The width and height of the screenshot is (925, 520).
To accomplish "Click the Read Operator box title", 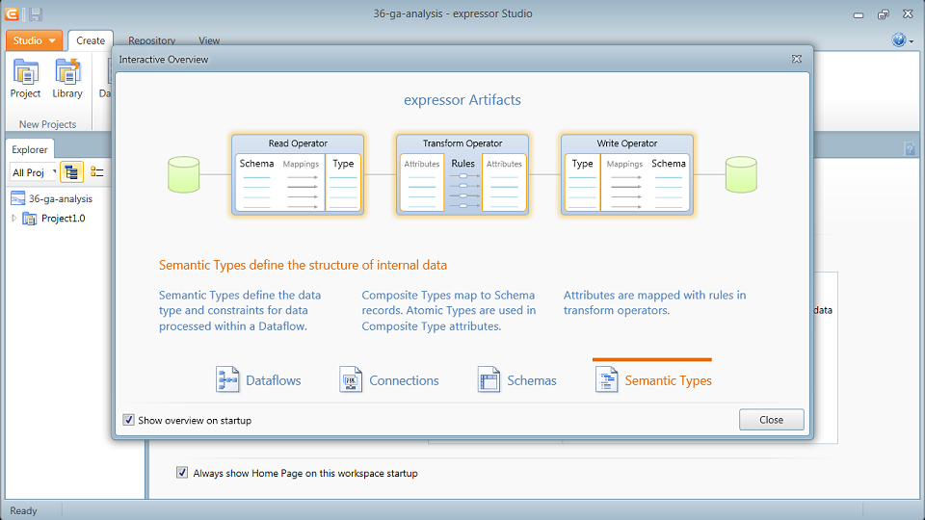I will coord(298,143).
